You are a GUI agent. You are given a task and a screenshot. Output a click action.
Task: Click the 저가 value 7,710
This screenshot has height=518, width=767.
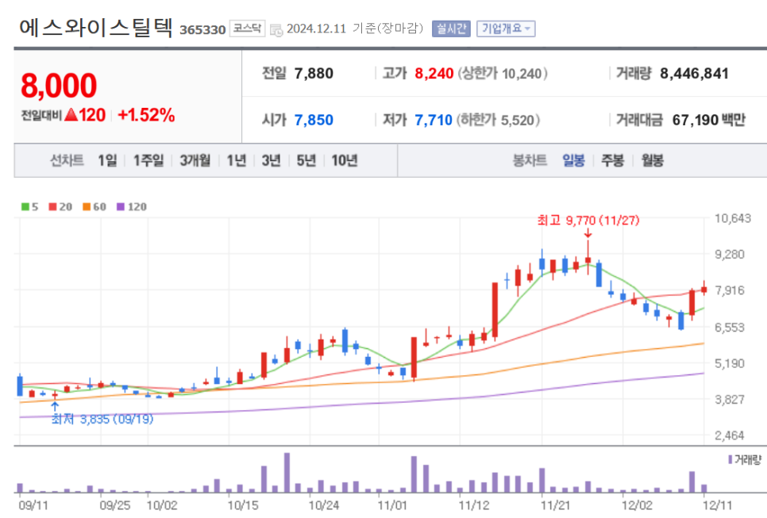(434, 120)
